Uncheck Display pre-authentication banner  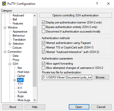pos(43,22)
